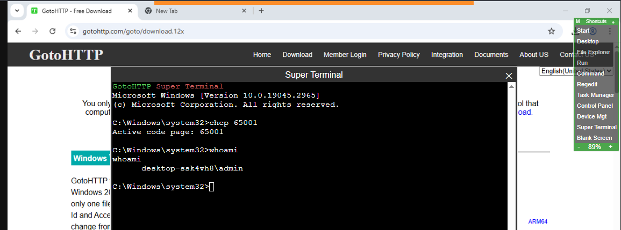The width and height of the screenshot is (621, 230).
Task: Click the Super Terminal scrollbar up arrow
Action: 511,86
